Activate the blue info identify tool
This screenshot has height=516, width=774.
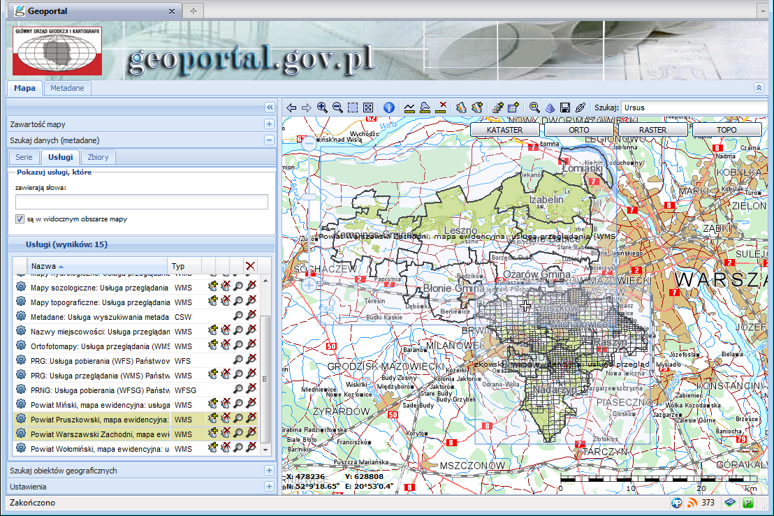tap(389, 108)
